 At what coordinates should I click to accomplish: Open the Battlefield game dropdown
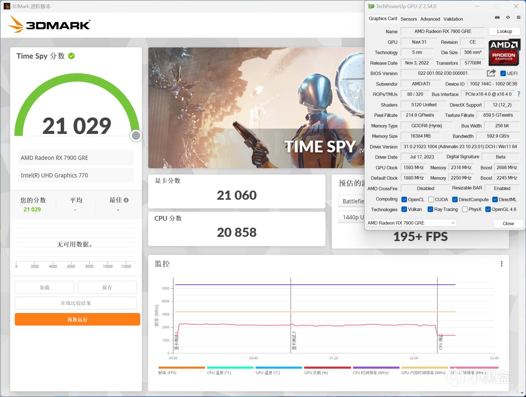(352, 201)
